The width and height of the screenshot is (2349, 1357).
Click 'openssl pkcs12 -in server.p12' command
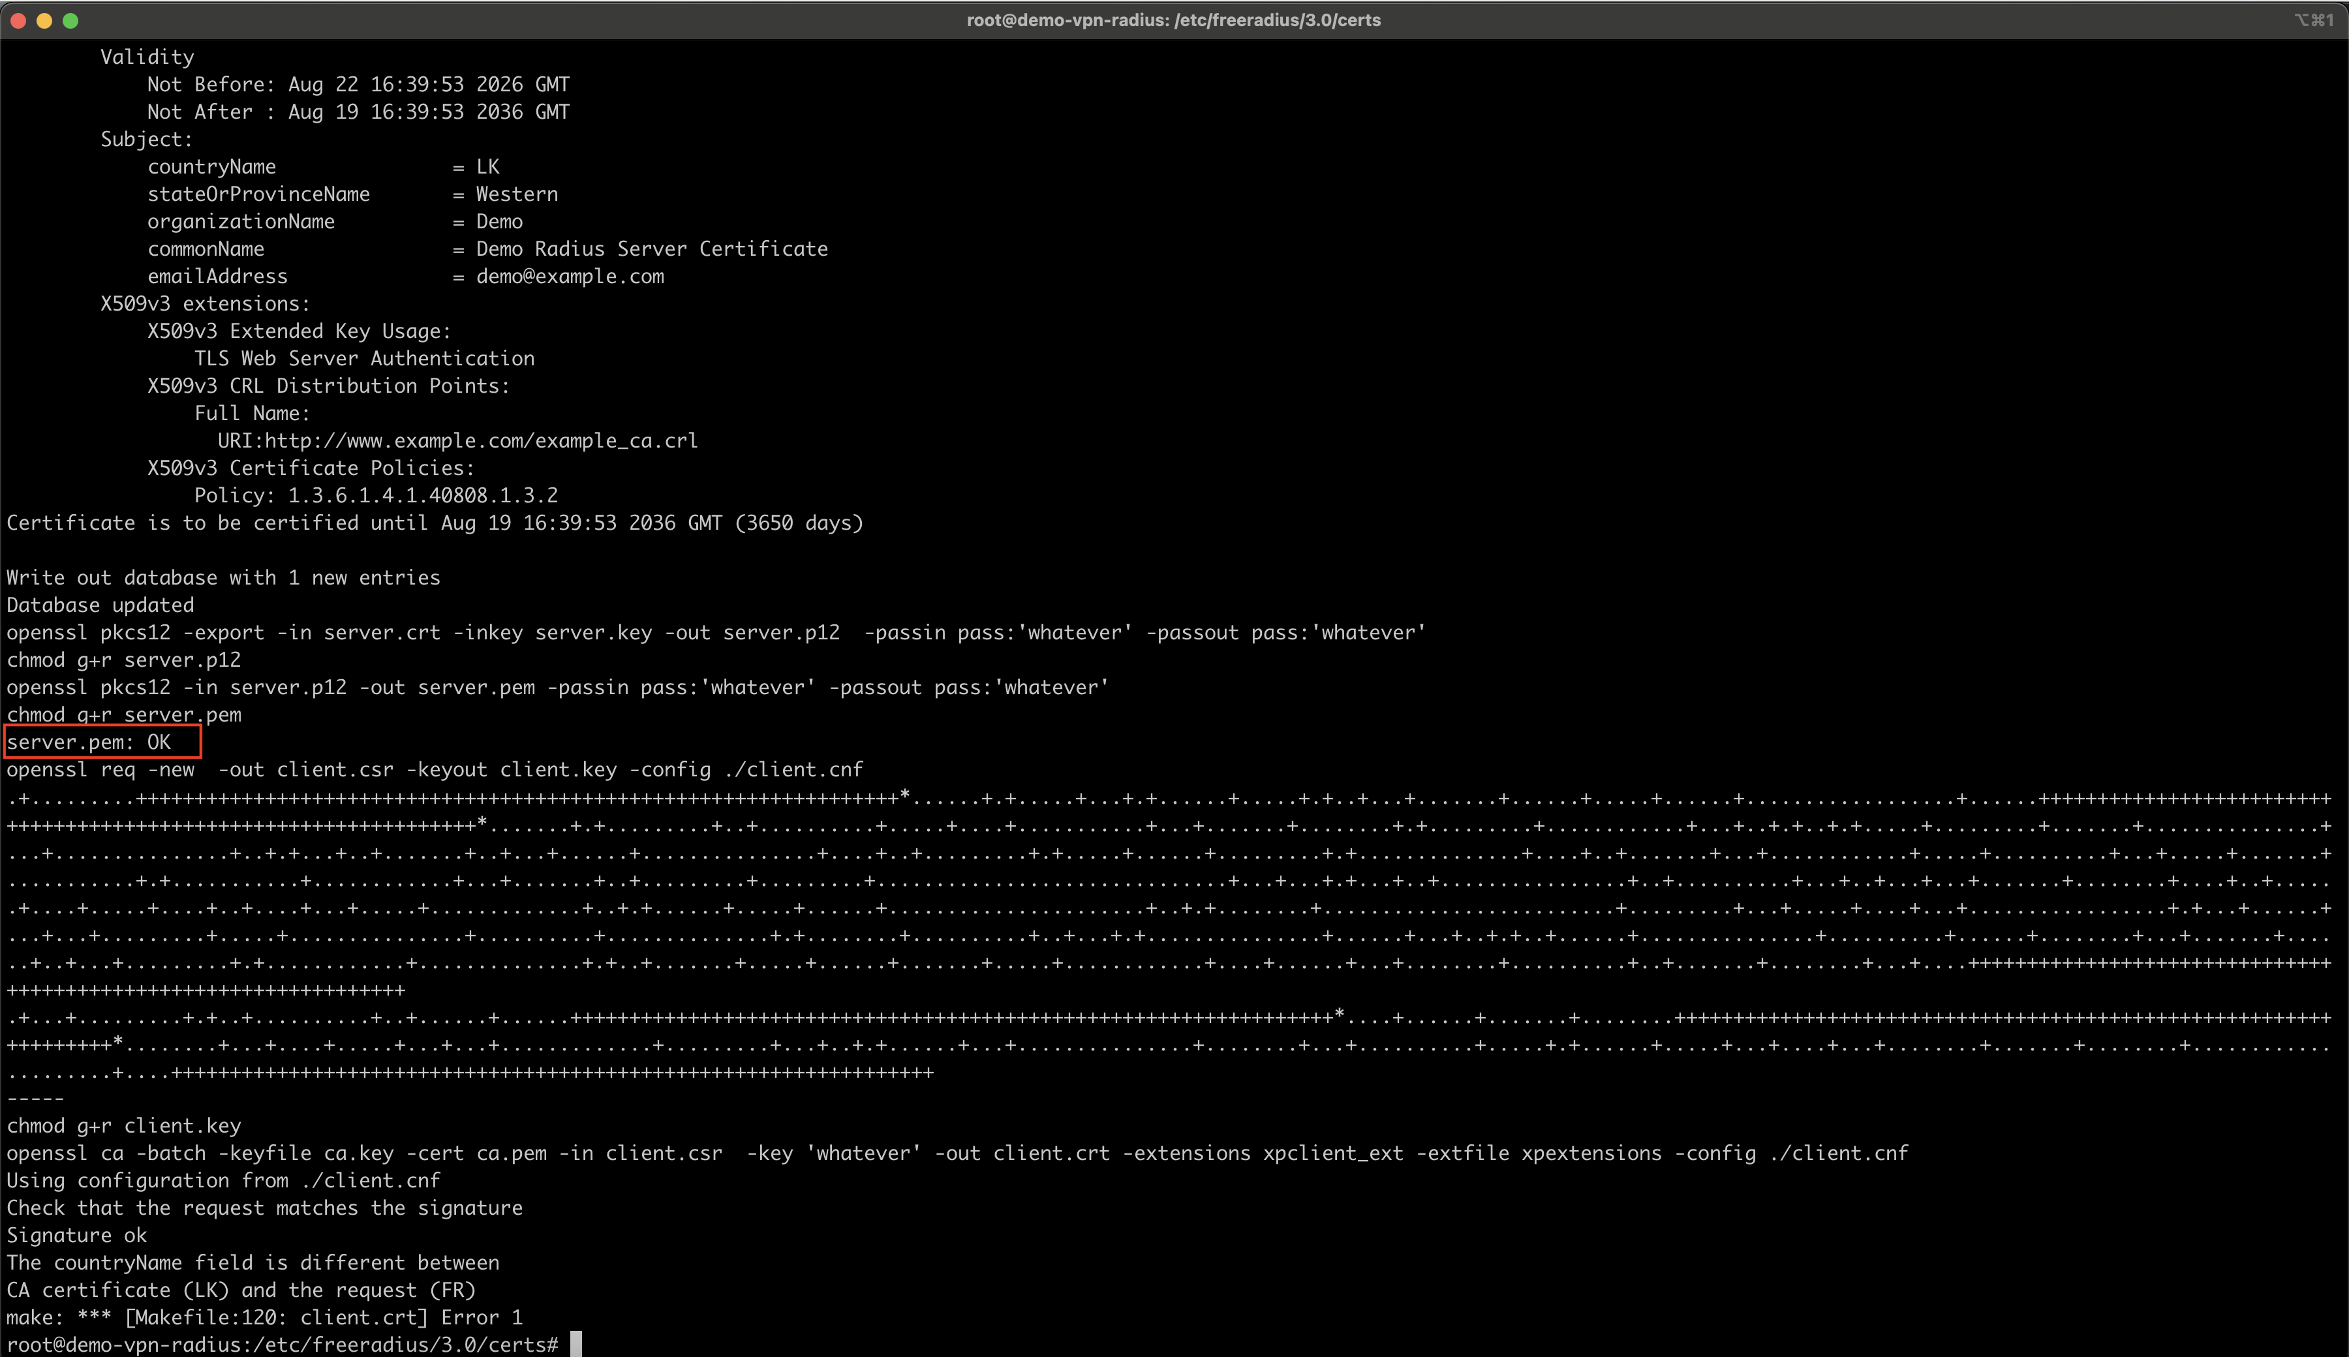tap(557, 688)
